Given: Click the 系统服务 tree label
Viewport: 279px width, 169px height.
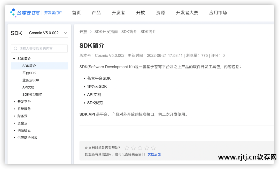Looking at the screenshot, I should pyautogui.click(x=24, y=109).
